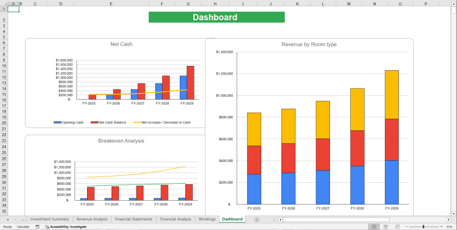The height and width of the screenshot is (230, 457).
Task: Select the Revenue by Room type chart title
Action: point(309,44)
